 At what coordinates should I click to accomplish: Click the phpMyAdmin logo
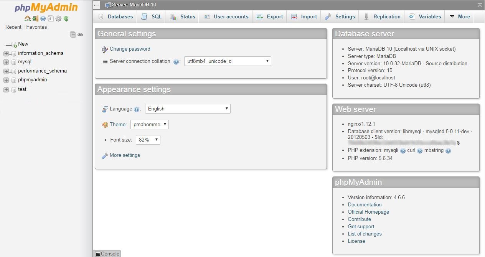[x=46, y=8]
